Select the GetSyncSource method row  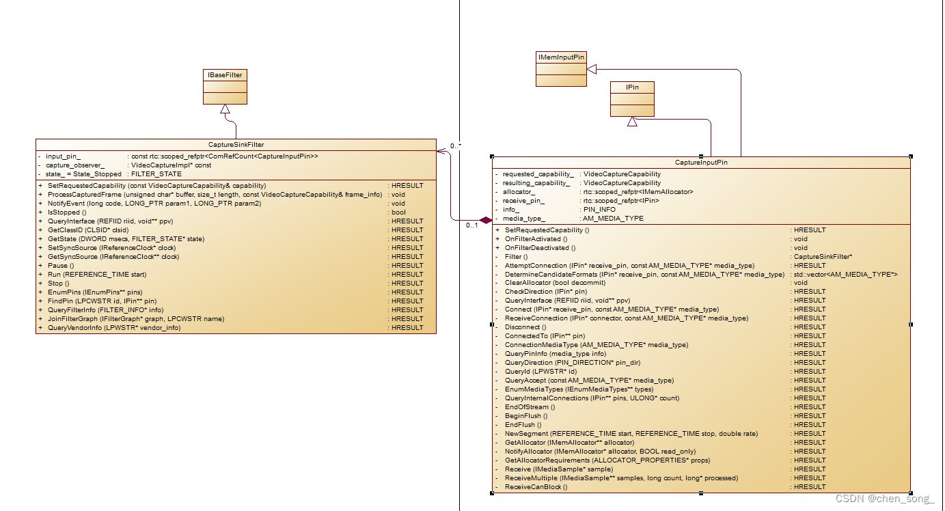236,257
